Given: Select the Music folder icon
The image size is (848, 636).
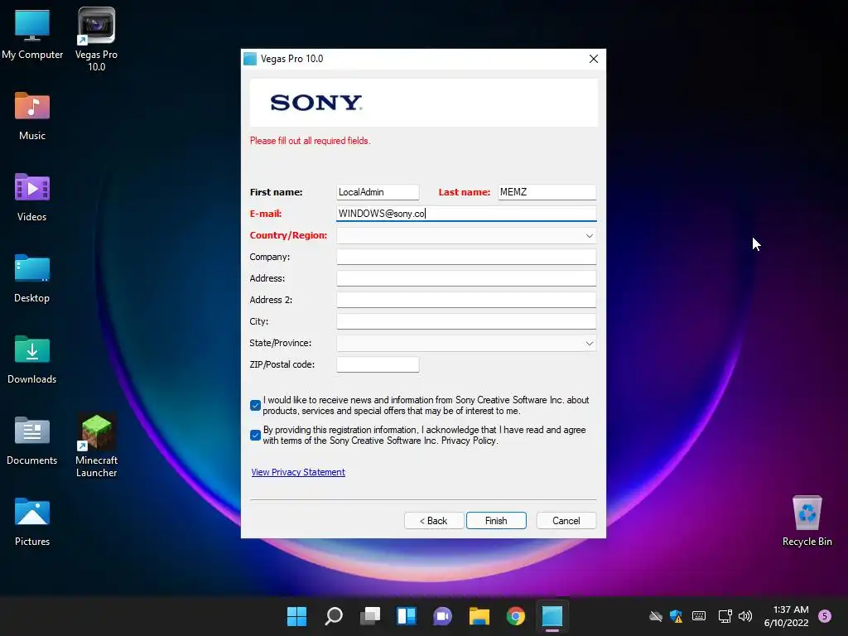Looking at the screenshot, I should (32, 116).
